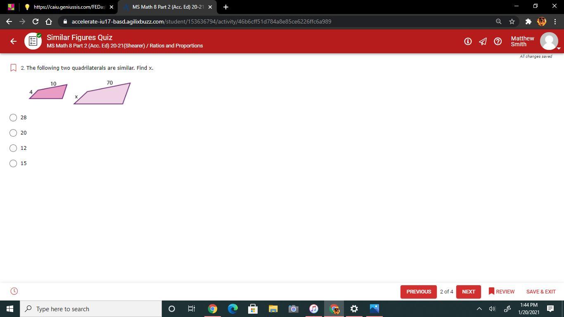The image size is (564, 317).
Task: Pick the answer option 15
Action: click(13, 163)
